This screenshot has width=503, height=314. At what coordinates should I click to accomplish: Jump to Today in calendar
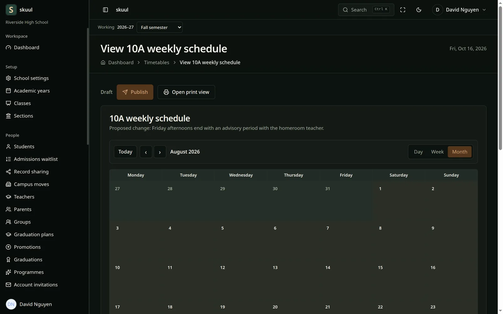(125, 152)
